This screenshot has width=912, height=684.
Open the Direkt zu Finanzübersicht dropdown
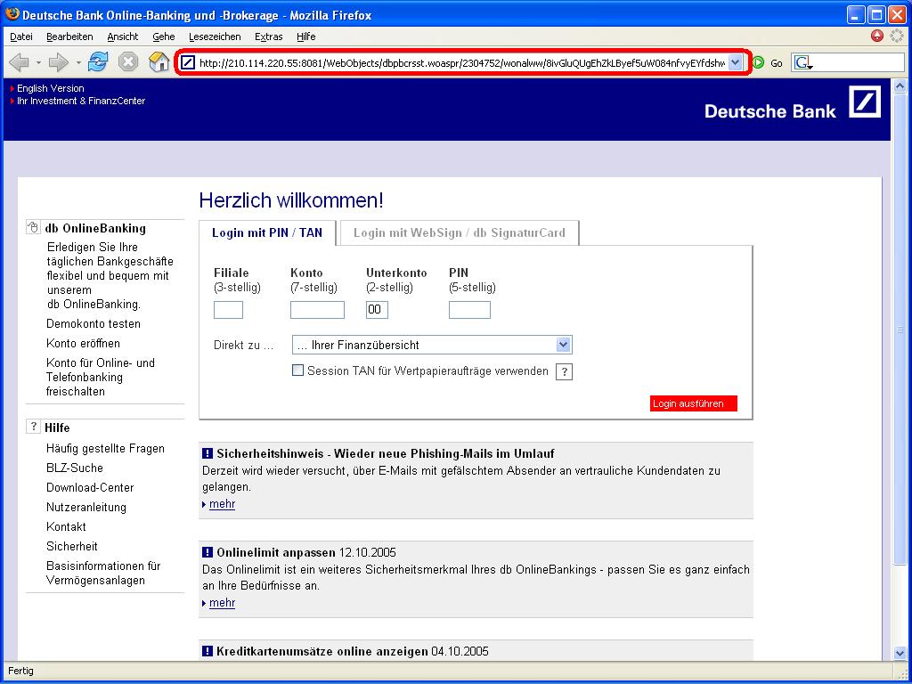click(432, 345)
